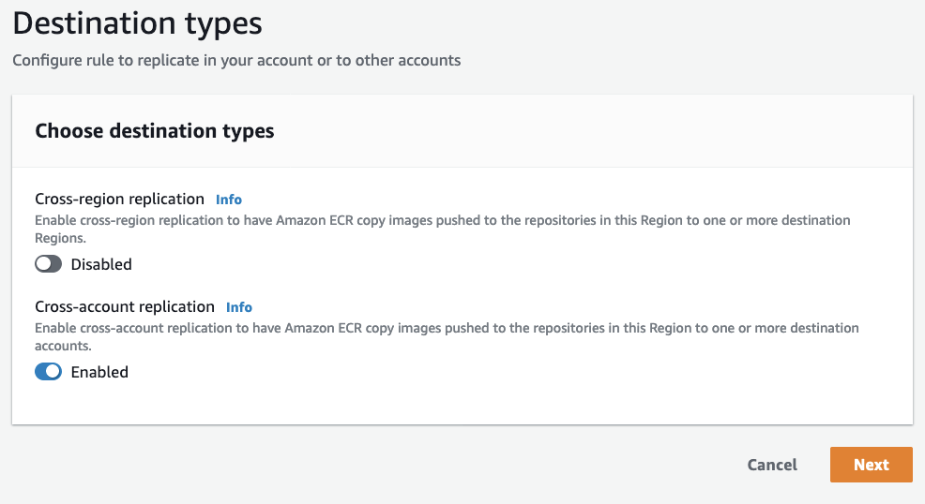Click the "Destination types" page heading

pos(137,22)
